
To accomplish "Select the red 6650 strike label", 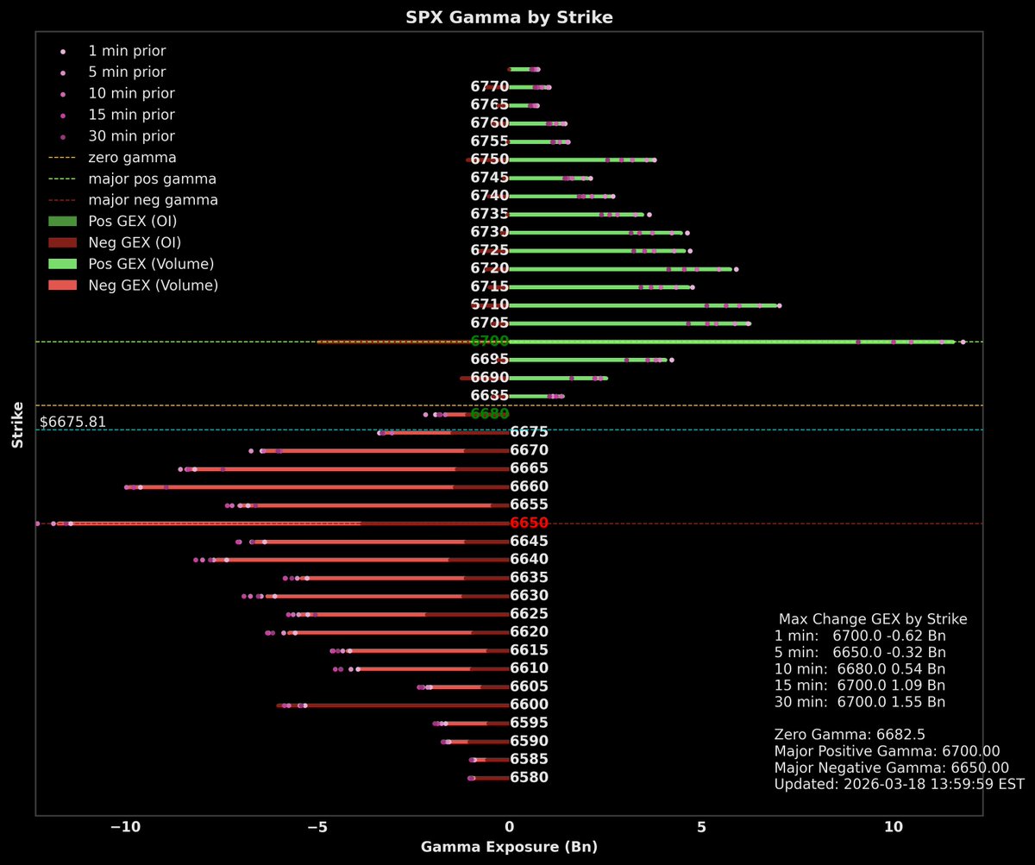I will pos(529,522).
